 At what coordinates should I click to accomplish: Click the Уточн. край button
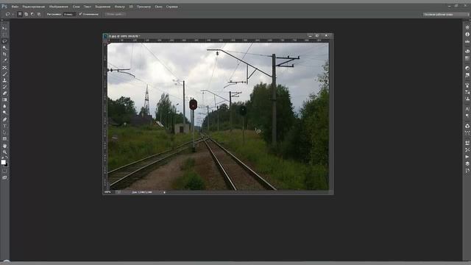(x=115, y=14)
